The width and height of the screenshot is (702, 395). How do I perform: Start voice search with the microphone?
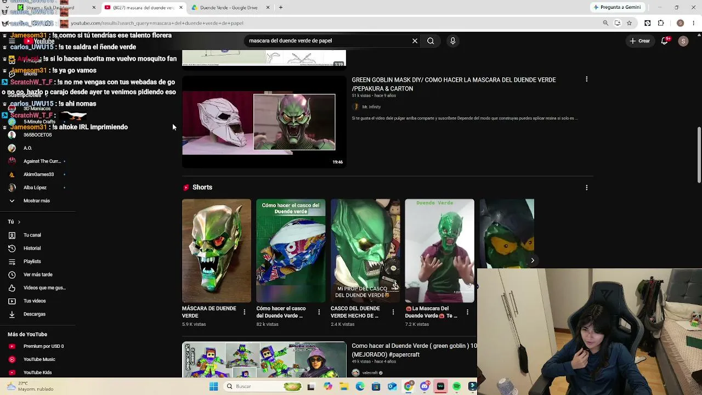click(x=452, y=41)
